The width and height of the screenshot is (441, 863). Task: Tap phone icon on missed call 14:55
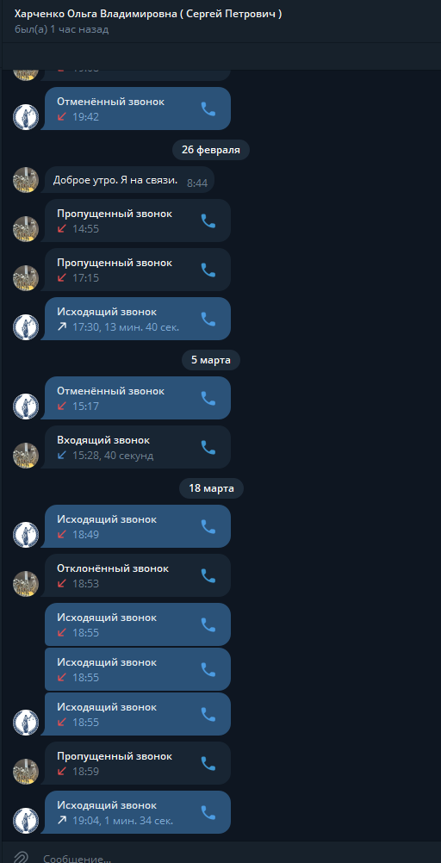[x=208, y=220]
